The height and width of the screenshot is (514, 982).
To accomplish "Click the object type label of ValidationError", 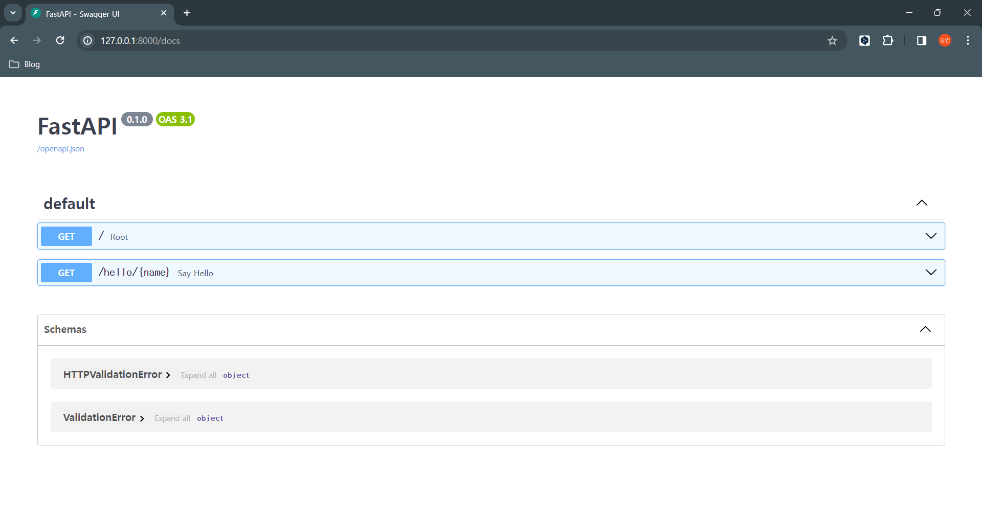I will [x=210, y=418].
